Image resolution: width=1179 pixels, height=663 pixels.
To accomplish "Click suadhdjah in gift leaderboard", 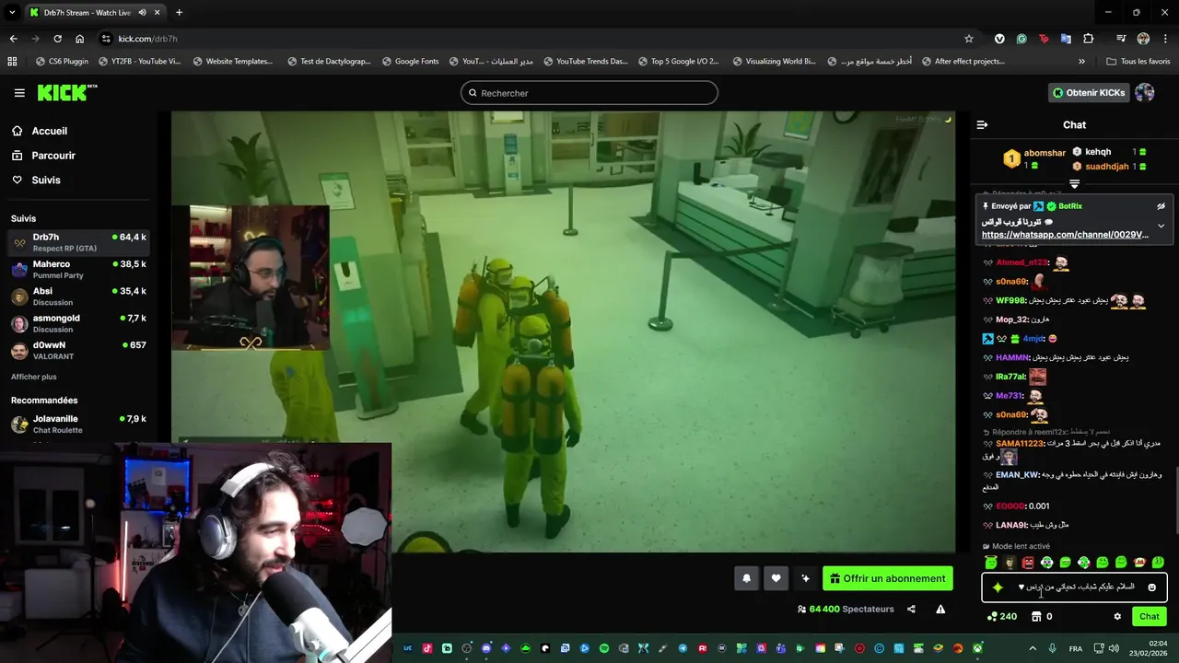I will tap(1106, 167).
